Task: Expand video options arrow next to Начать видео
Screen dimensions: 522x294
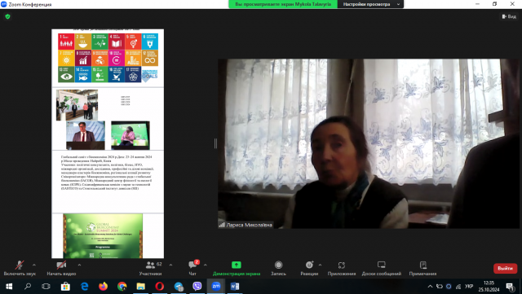Action: point(79,265)
